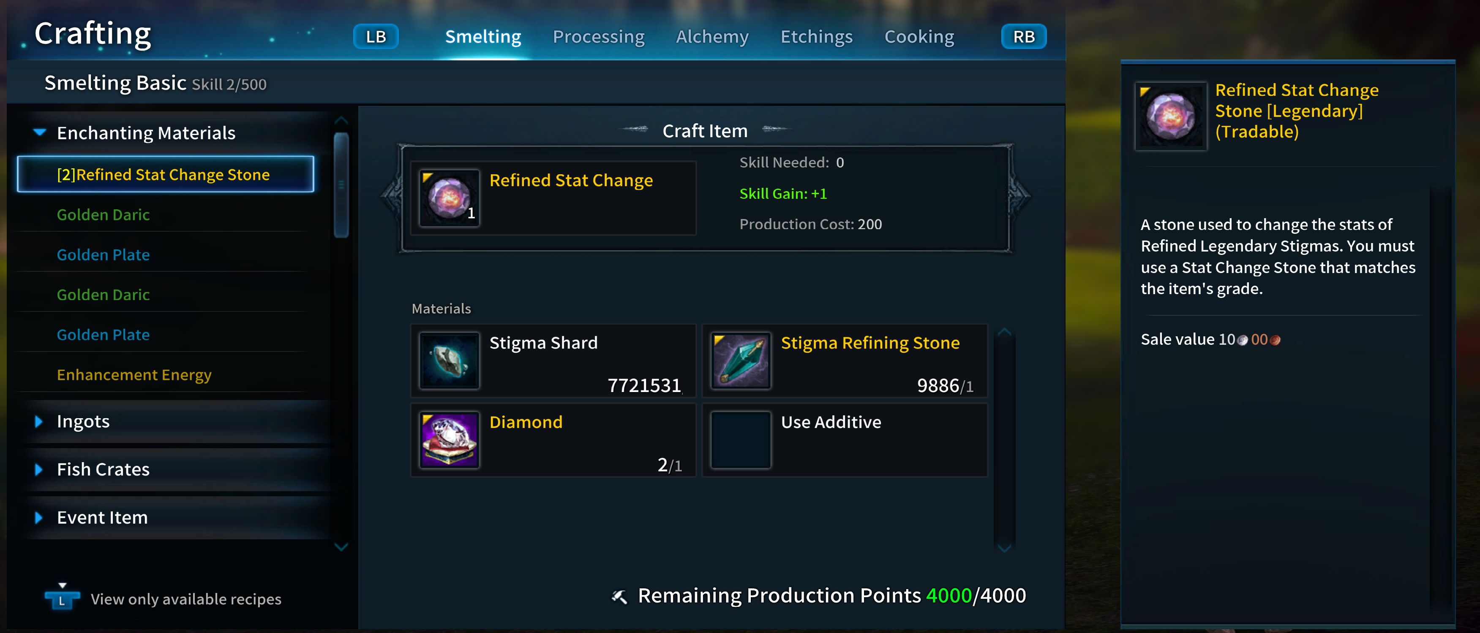1480x633 pixels.
Task: Switch to the Processing tab
Action: pos(598,37)
